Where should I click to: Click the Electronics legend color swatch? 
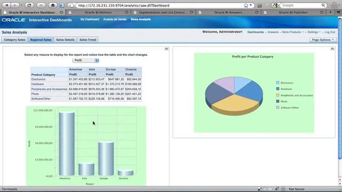278,83
